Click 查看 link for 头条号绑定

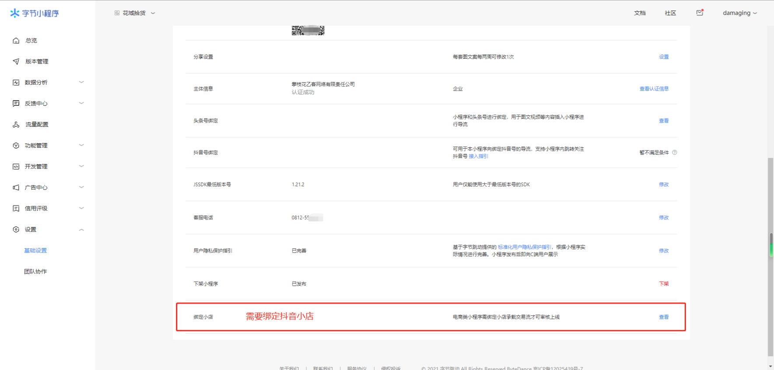tap(664, 121)
